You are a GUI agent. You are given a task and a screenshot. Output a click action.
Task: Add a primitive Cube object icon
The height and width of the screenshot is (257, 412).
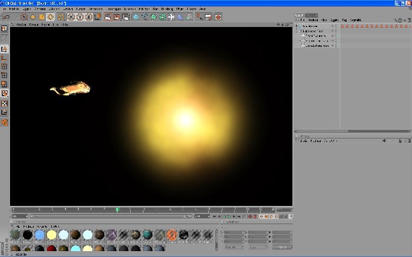[136, 17]
